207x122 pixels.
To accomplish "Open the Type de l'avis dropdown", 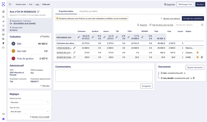I will 30,111.
